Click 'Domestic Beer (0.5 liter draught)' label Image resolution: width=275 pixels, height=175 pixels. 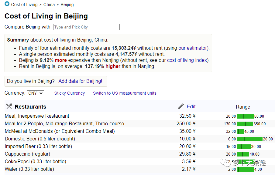(40, 139)
